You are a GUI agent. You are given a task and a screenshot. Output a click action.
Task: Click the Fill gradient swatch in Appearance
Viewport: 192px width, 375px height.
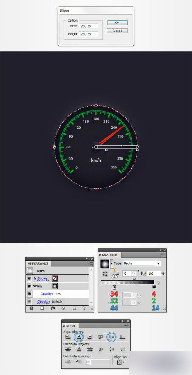[x=55, y=286]
